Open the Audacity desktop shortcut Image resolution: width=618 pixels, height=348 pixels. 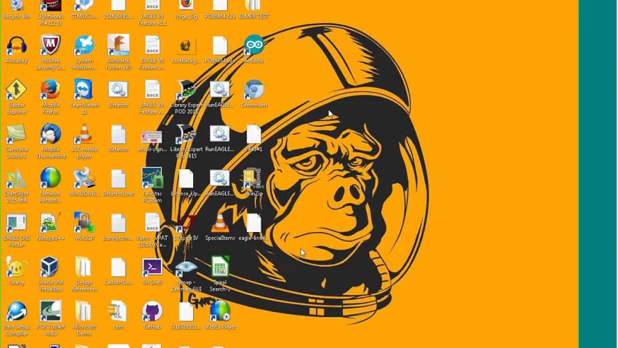click(x=16, y=45)
